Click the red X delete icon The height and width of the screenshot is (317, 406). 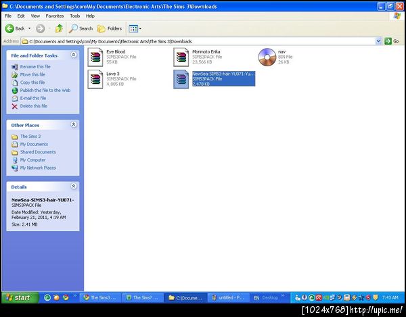(x=15, y=106)
